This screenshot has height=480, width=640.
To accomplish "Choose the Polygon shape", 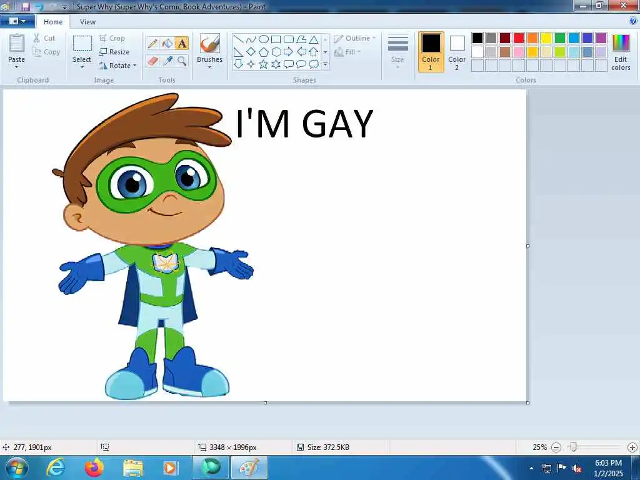I will click(301, 39).
